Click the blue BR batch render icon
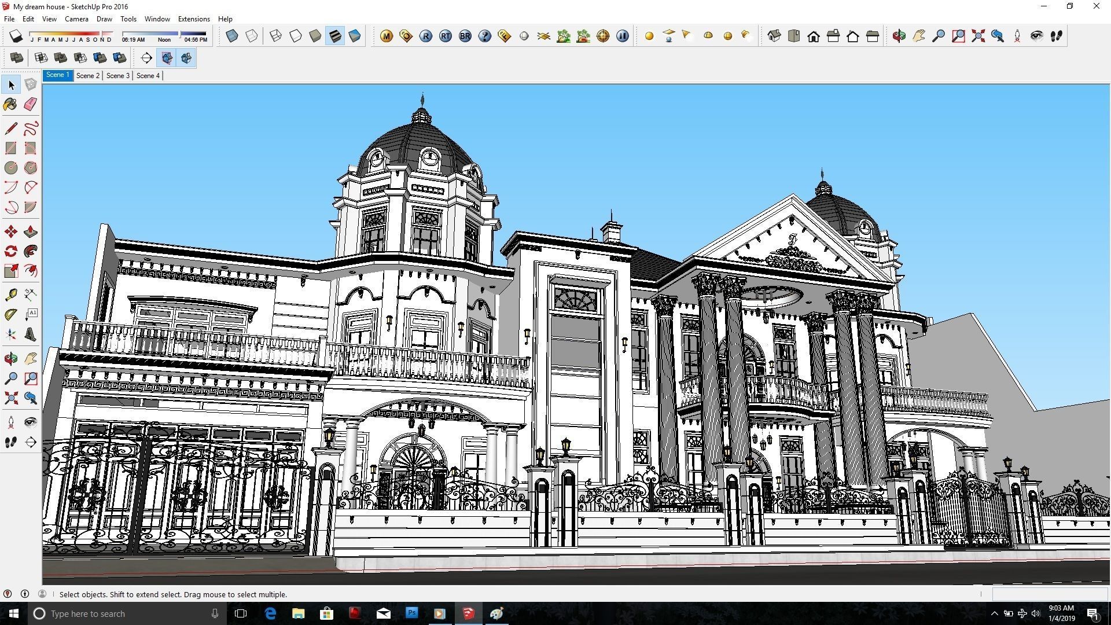 coord(465,36)
